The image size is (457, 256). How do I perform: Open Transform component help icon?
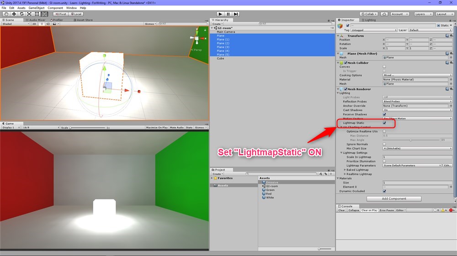447,36
